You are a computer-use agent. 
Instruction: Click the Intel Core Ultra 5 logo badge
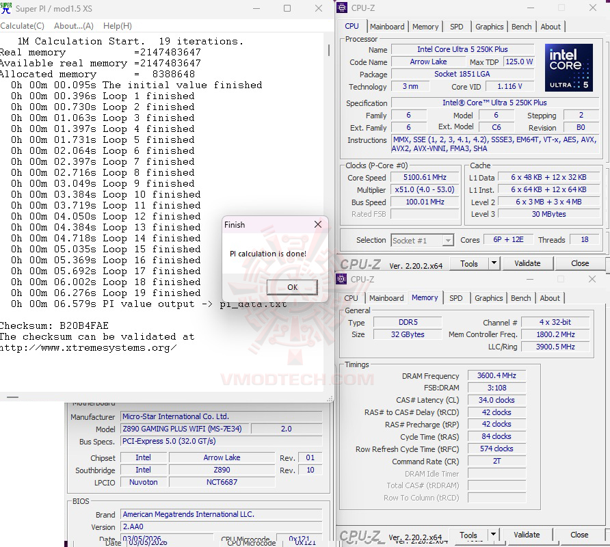point(568,67)
